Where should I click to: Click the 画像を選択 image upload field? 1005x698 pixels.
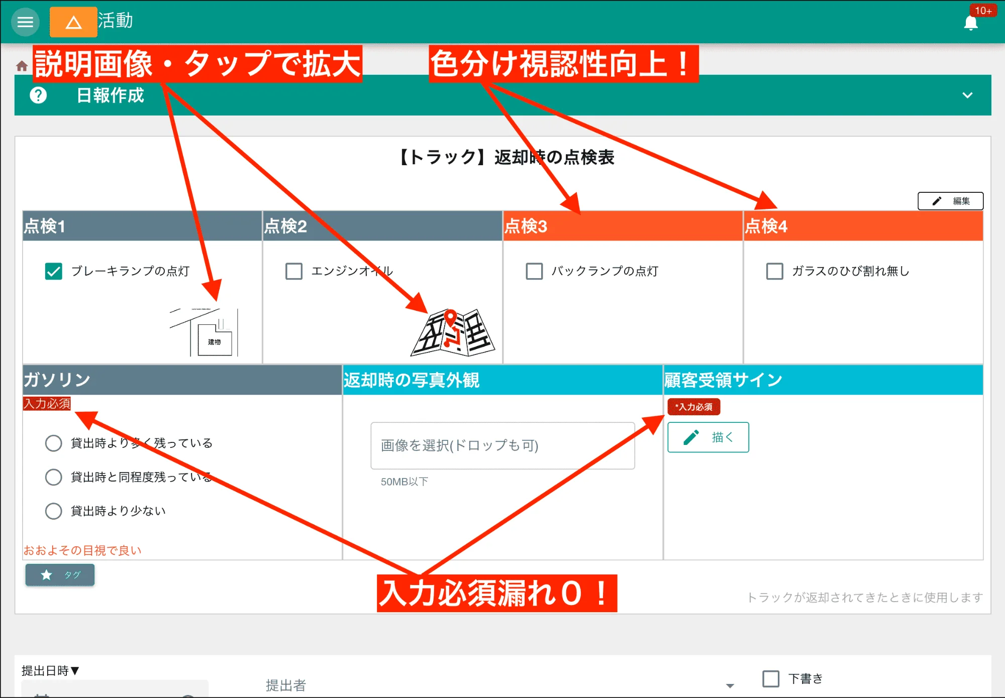click(502, 445)
